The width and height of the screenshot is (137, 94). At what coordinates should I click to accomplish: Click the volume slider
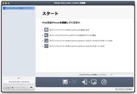pyautogui.click(x=19, y=87)
